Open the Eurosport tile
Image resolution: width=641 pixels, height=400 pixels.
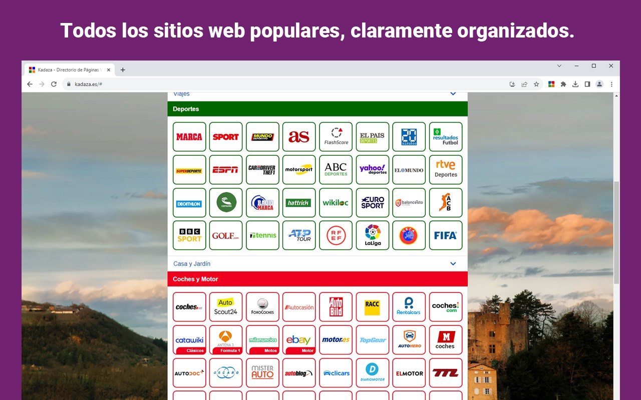coord(373,202)
